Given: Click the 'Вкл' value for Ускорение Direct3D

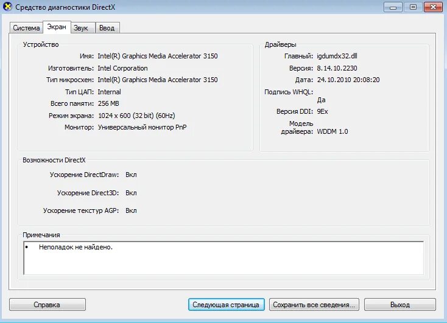Looking at the screenshot, I should [131, 193].
